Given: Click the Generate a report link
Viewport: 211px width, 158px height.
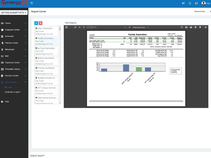Looking at the screenshot, I should pos(12,92).
